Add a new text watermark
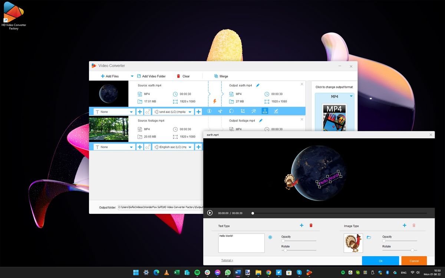445x278 pixels. [301, 225]
